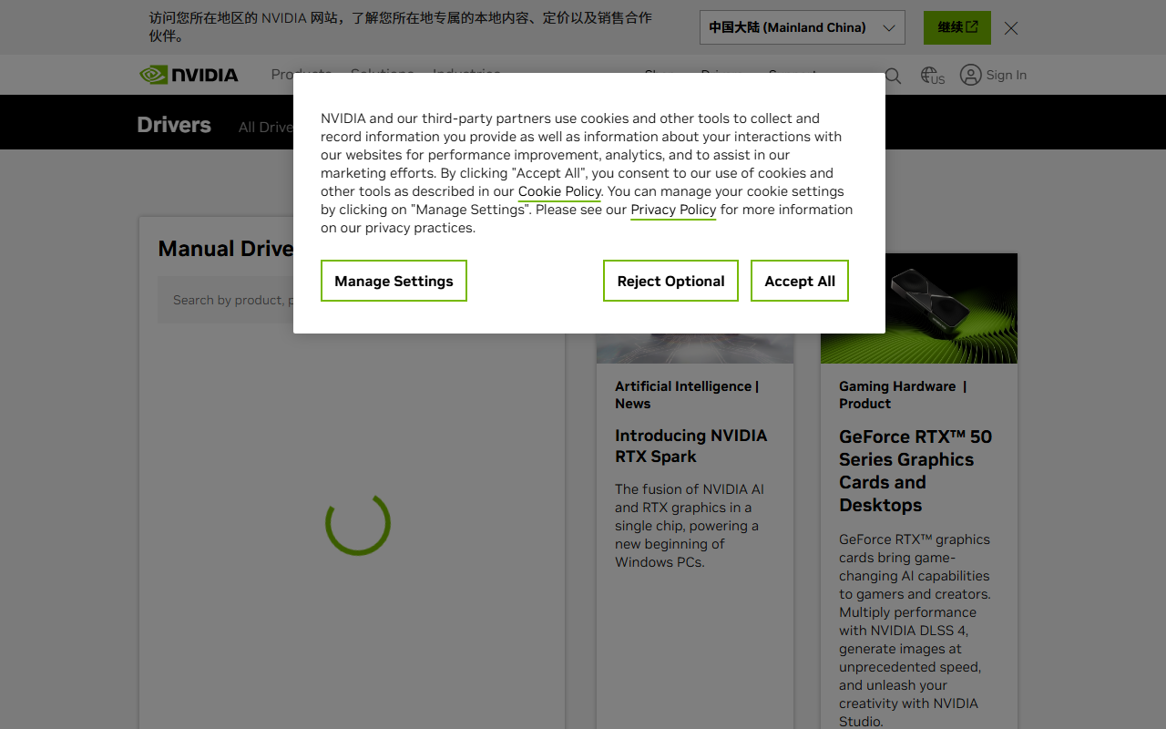Click the Drivers heading
The width and height of the screenshot is (1166, 729).
174,125
